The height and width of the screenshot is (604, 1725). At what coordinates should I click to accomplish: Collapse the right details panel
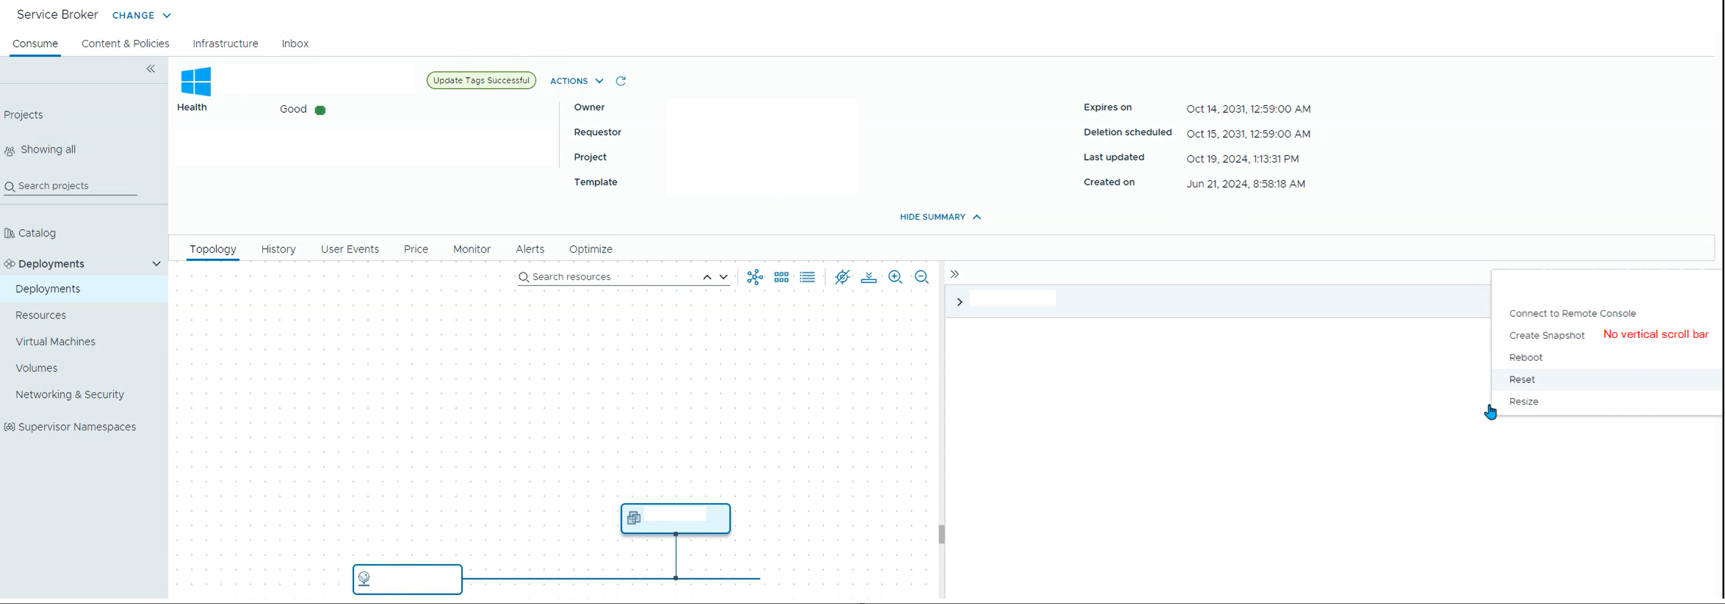[954, 274]
